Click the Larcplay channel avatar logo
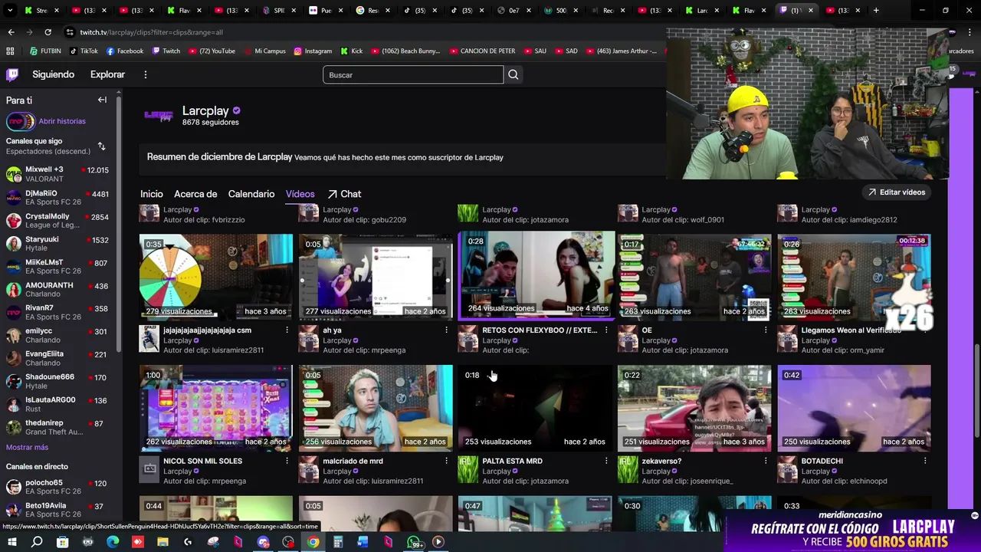The image size is (981, 552). tap(159, 116)
